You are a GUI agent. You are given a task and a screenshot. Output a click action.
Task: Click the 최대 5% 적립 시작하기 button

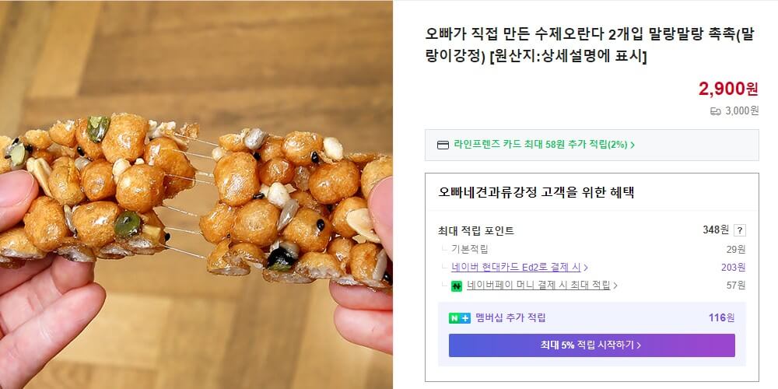tap(591, 345)
